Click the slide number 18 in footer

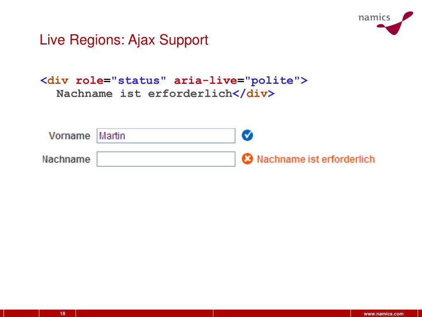click(x=63, y=314)
